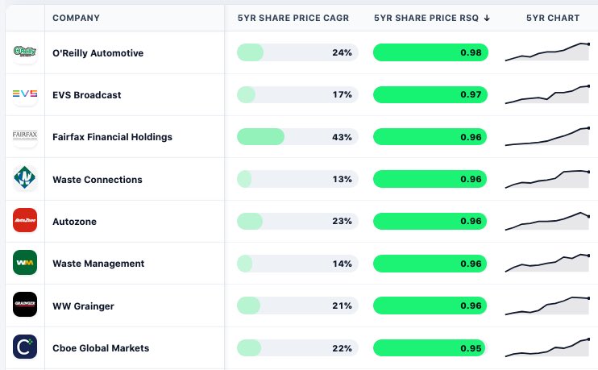Click the O'Reilly Automotive logo icon

25,52
